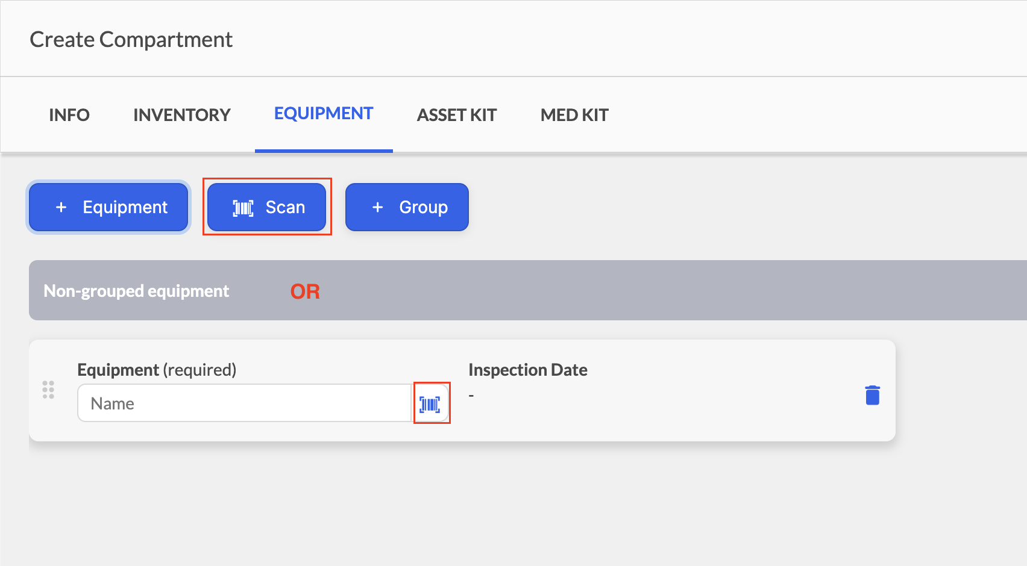Click the Create Compartment page title

click(x=131, y=40)
